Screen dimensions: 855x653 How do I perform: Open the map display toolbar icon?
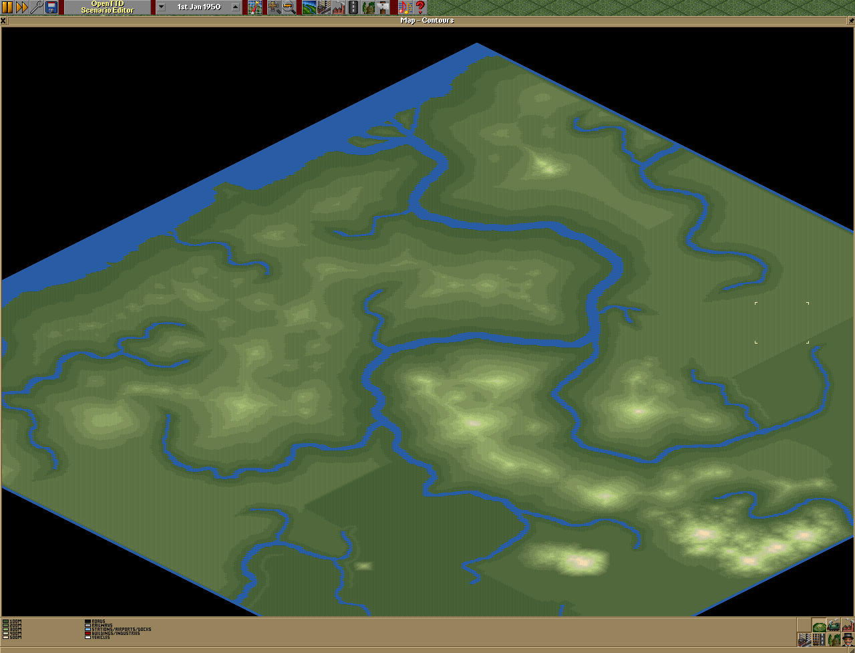pos(254,8)
